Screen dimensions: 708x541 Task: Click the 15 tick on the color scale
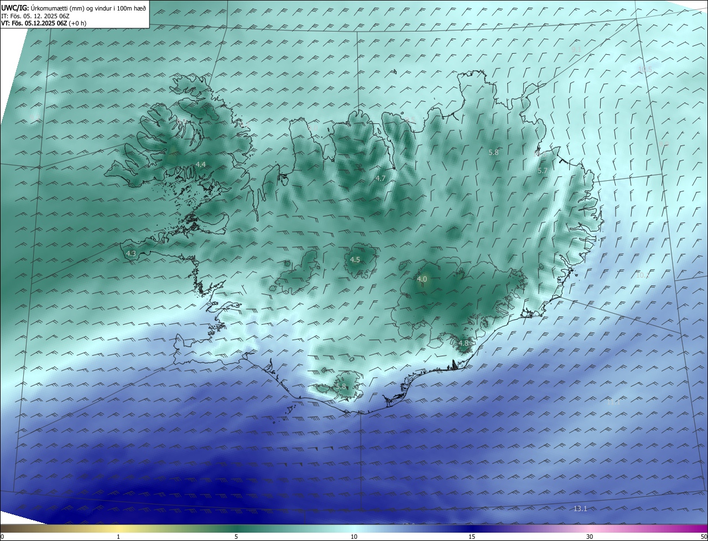tap(472, 537)
